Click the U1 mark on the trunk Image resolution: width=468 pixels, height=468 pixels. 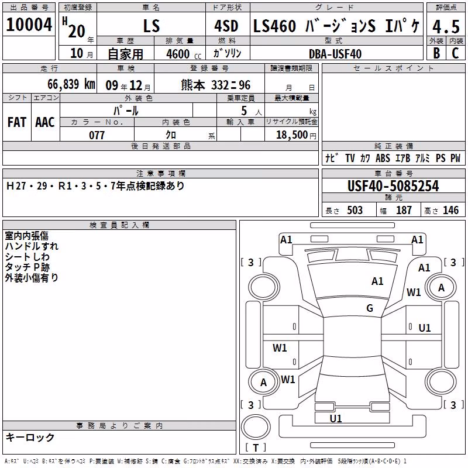[x=336, y=419]
